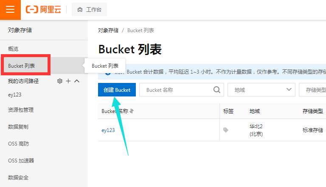This screenshot has width=326, height=187.
Task: Click the tag icon in the ey123 row
Action: tap(226, 130)
